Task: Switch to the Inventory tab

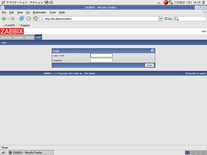Action: [19, 37]
